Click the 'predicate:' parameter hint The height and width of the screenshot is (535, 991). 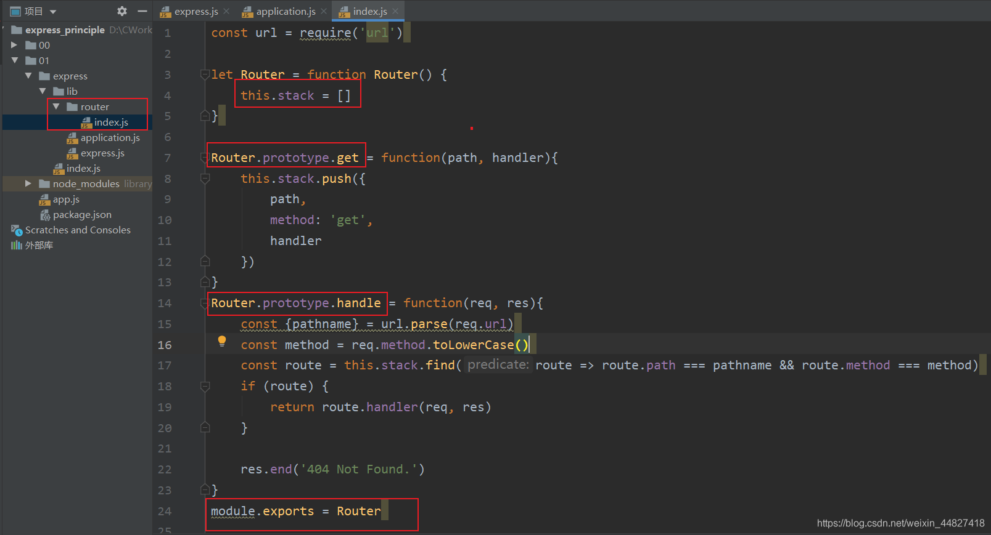[498, 364]
